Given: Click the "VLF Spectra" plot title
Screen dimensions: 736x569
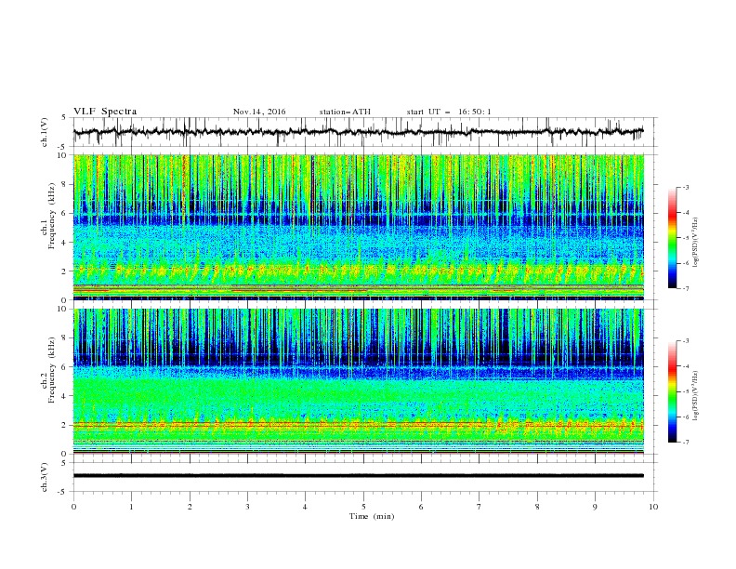Looking at the screenshot, I should (x=105, y=112).
